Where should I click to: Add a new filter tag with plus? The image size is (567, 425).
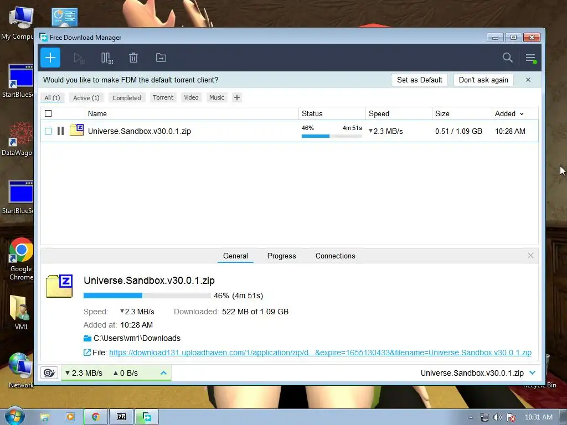coord(237,97)
